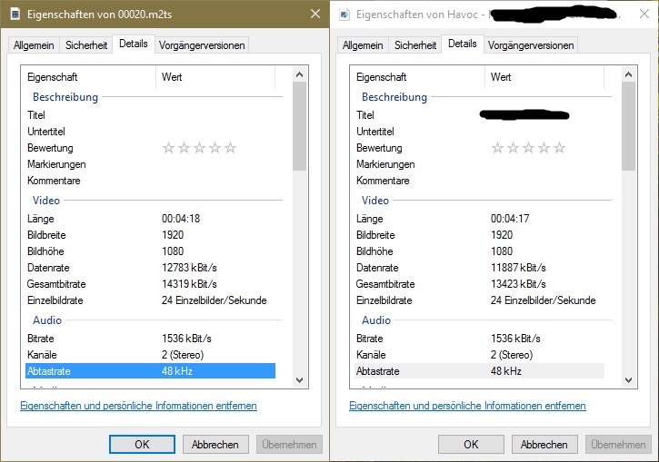
Task: Open Sicherheit tab in Havoc window
Action: pos(415,45)
